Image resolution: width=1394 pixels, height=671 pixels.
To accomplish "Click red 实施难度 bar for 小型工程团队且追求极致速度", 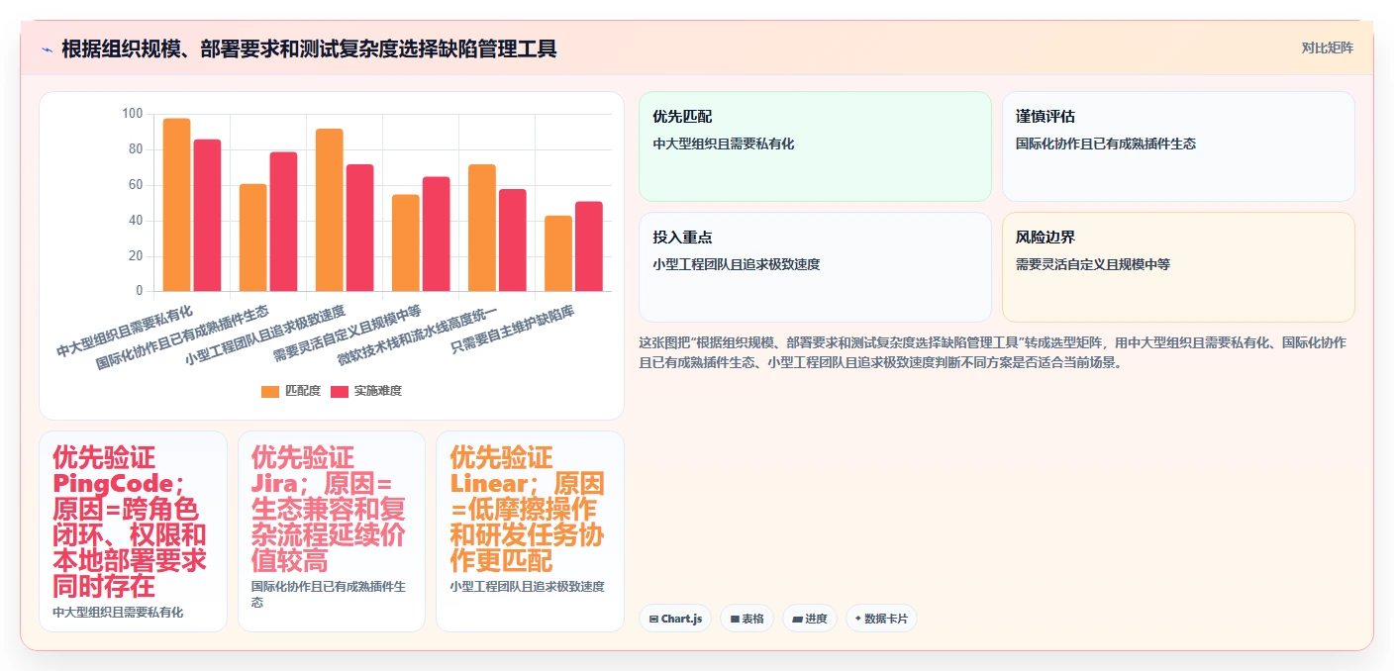I will pos(359,228).
